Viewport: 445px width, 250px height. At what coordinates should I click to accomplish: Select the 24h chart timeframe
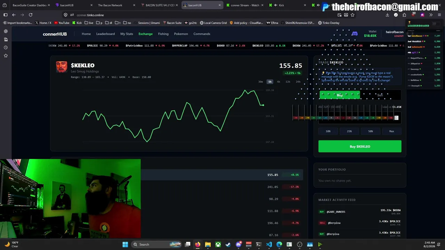point(298,82)
